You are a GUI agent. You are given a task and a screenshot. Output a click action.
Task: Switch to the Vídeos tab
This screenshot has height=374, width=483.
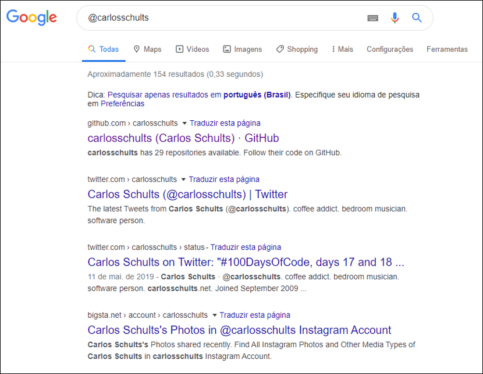pos(193,49)
